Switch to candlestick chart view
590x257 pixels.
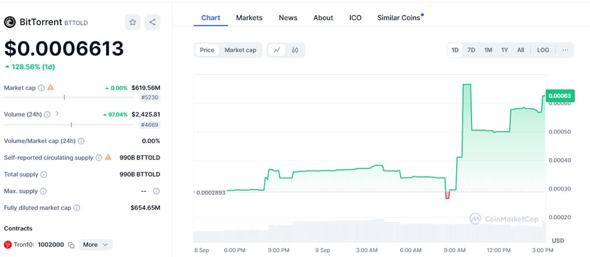[294, 50]
